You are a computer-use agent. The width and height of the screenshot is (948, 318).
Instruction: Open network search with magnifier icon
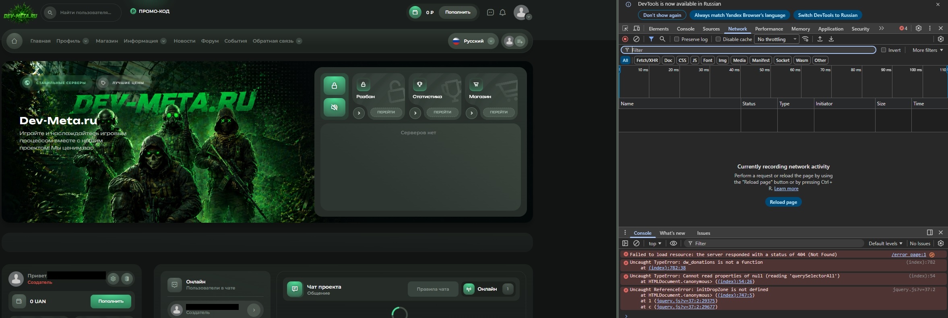tap(662, 39)
